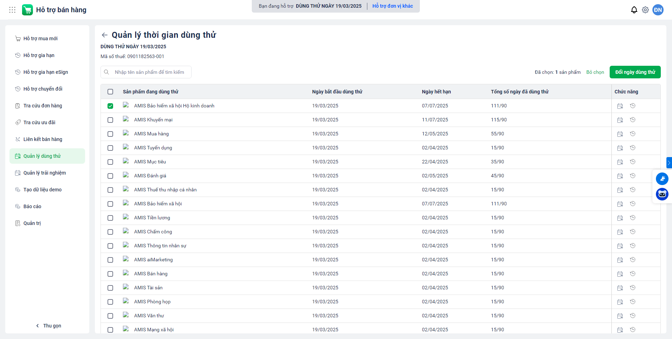Open Hỗ trợ chuyển đổi menu
Image resolution: width=672 pixels, height=339 pixels.
point(47,89)
